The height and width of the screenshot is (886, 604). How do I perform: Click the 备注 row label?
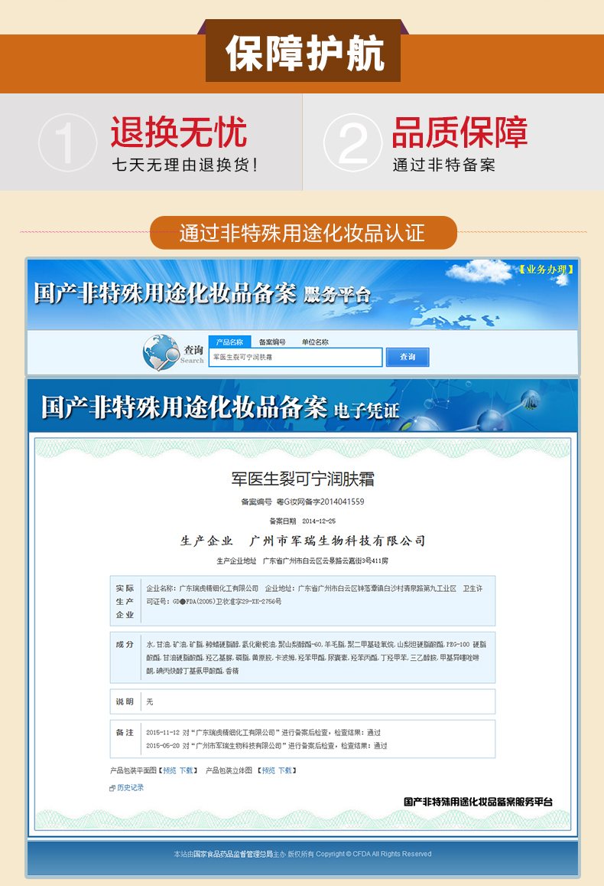pos(125,732)
